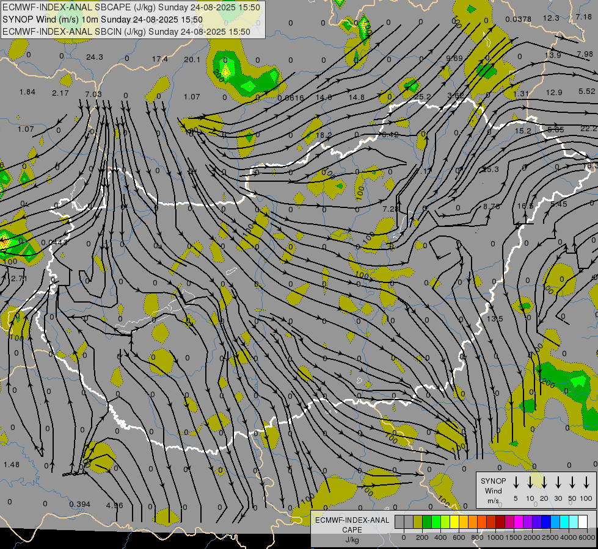598x549 pixels.
Task: Click the map value 24.3
Action: click(x=94, y=57)
